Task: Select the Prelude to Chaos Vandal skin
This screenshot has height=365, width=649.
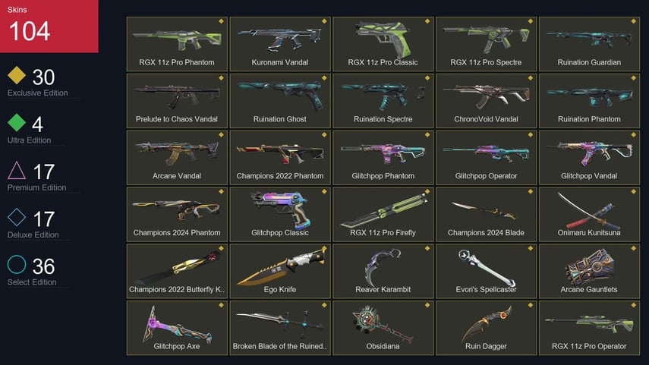Action: pos(177,101)
